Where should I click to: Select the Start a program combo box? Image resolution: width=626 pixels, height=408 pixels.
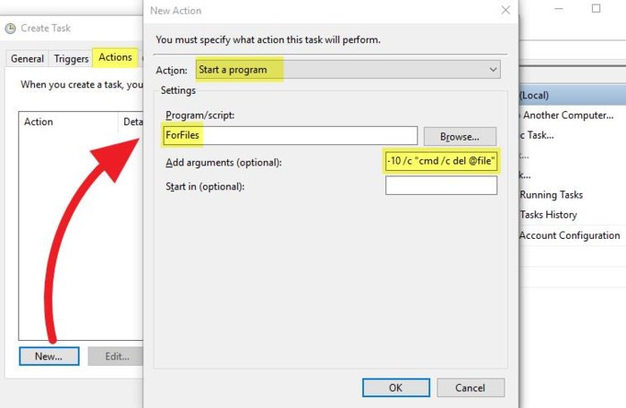pos(348,70)
